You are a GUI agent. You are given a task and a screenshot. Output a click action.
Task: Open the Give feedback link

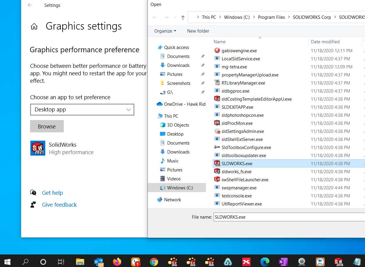tap(59, 205)
